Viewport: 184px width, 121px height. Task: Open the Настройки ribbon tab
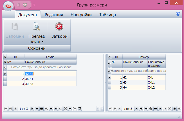(81, 15)
